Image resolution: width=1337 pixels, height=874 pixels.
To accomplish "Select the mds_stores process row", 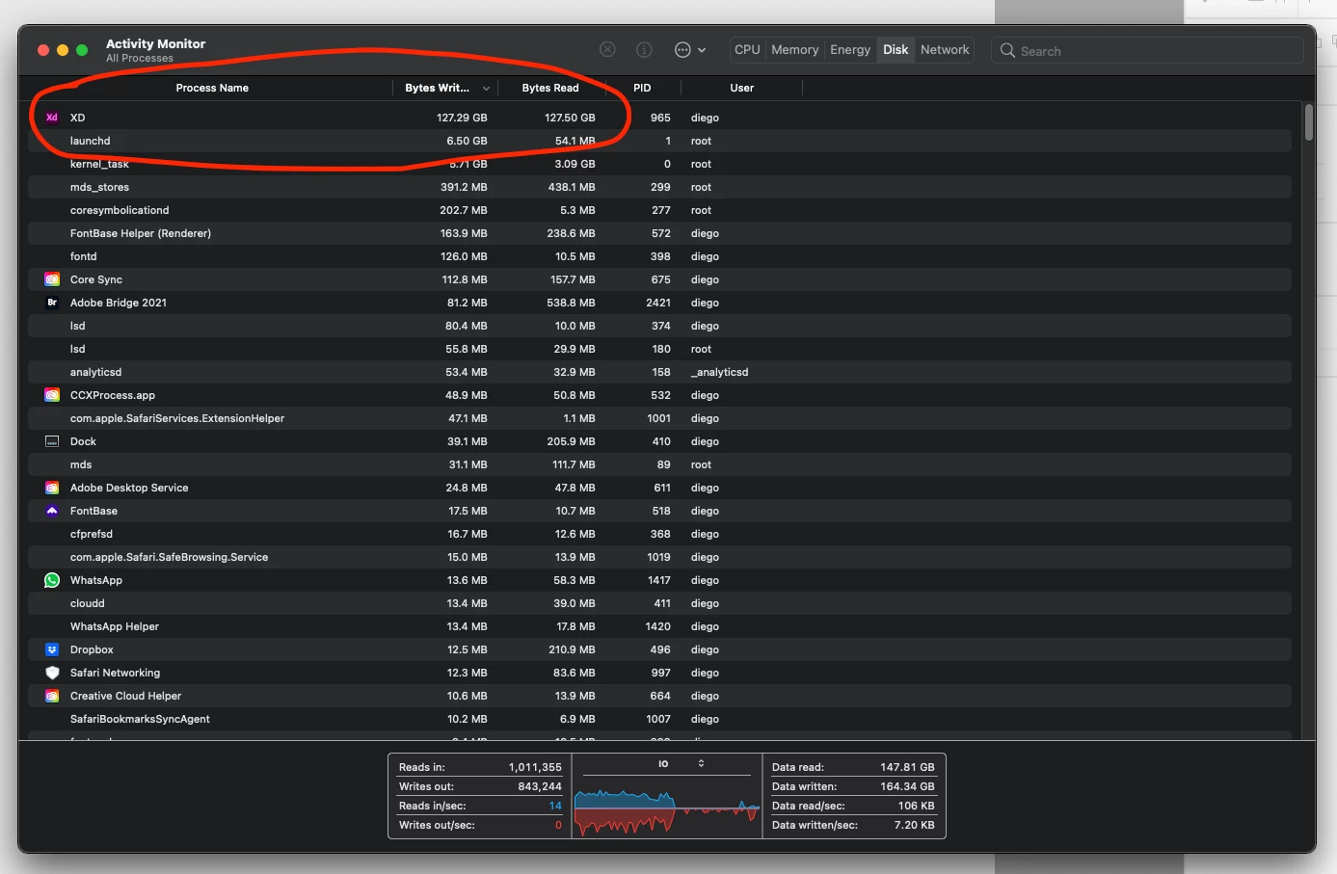I will point(660,187).
